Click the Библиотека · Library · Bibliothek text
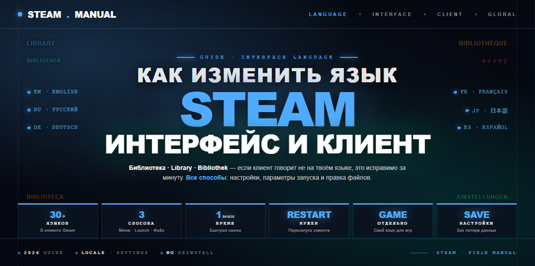The height and width of the screenshot is (266, 535). 178,168
